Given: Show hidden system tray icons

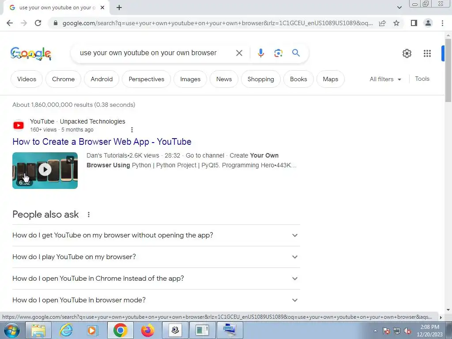Looking at the screenshot, I should (x=375, y=331).
